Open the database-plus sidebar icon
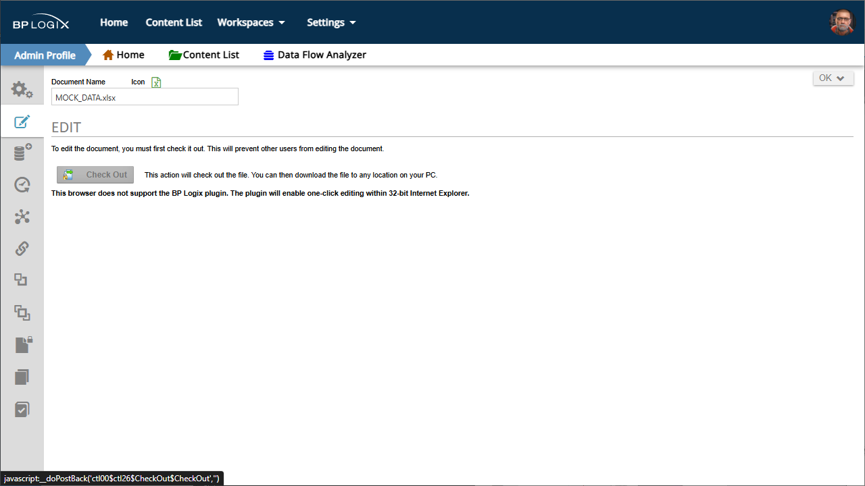Viewport: 865px width, 486px height. 22,153
